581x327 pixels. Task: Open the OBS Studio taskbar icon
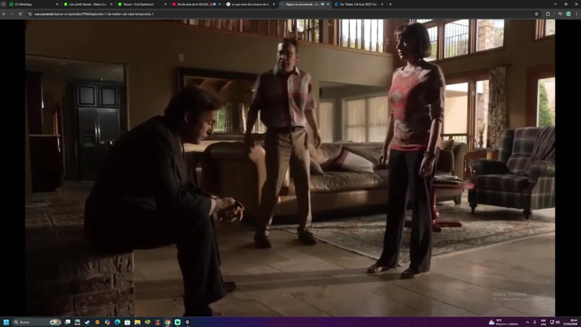tap(187, 322)
